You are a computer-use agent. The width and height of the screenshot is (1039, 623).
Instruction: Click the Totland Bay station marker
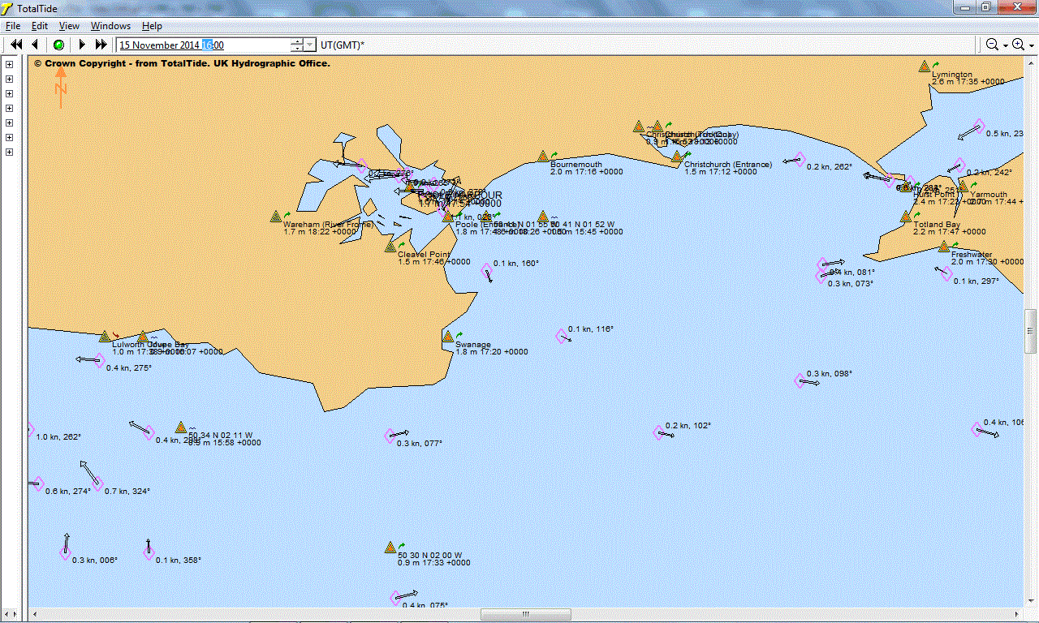906,217
